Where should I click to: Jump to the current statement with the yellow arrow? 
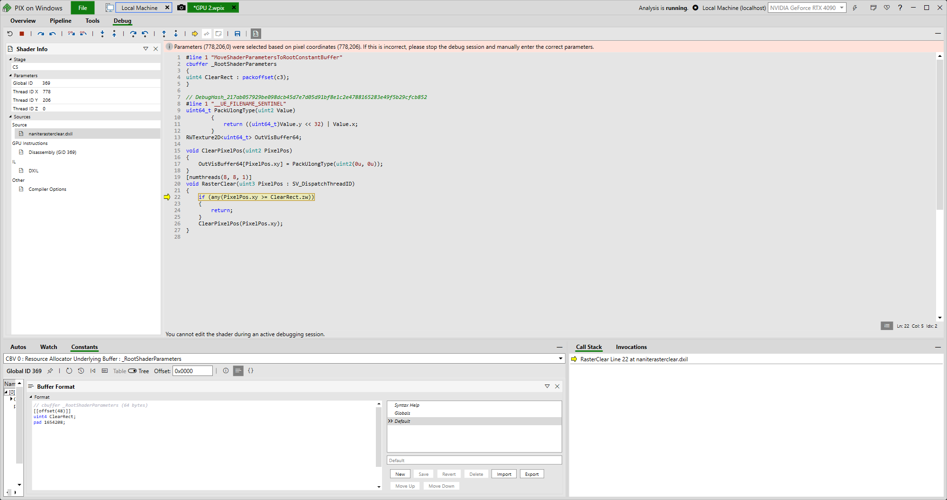[x=195, y=34]
